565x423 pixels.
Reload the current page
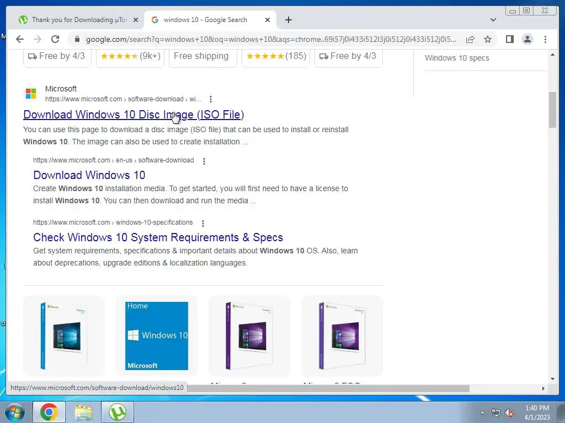click(55, 39)
